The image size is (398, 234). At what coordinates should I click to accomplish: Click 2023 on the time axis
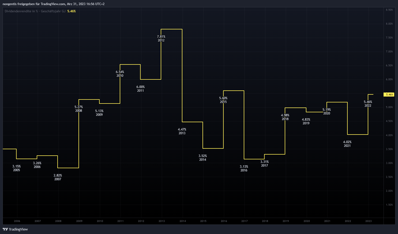point(368,221)
